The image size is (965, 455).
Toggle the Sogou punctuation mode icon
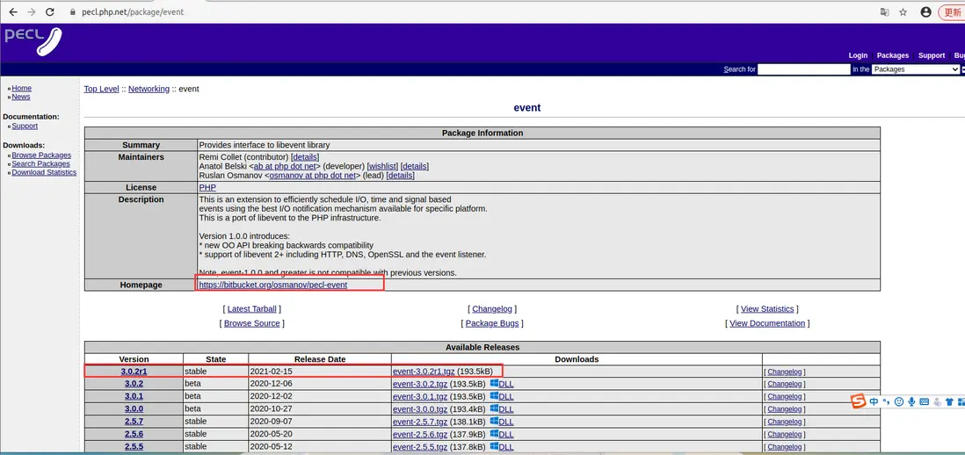887,401
